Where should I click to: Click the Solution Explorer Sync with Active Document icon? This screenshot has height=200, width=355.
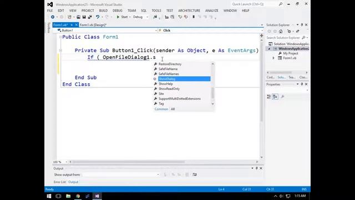click(x=297, y=31)
